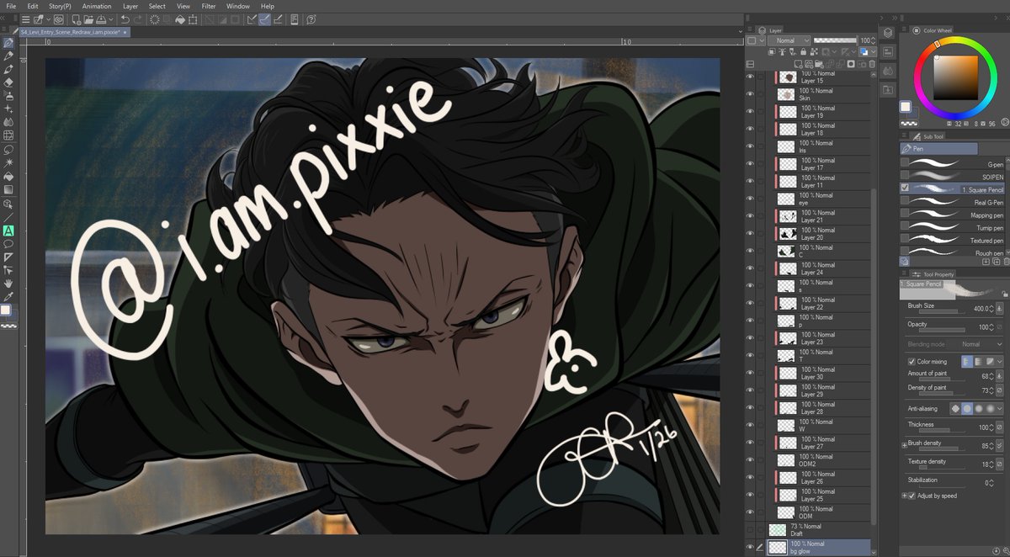1010x557 pixels.
Task: Click the Scale/Rotate transform icon in command bar
Action: (x=193, y=19)
